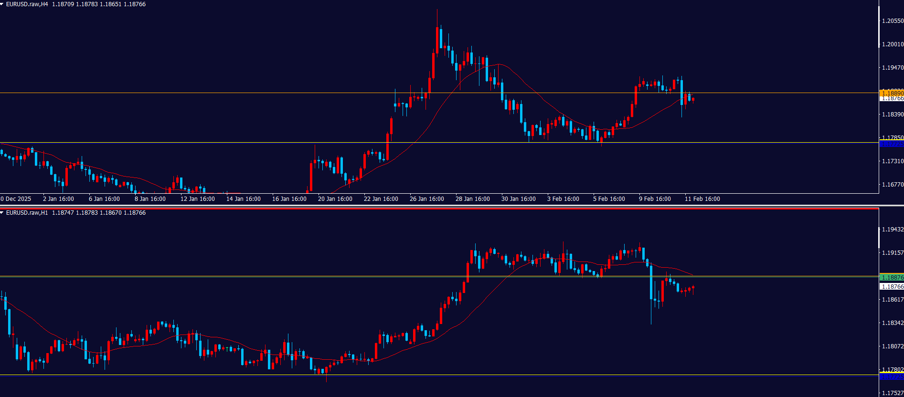
Task: Click the H1 chart's dropdown triangle
Action: click(x=2, y=213)
